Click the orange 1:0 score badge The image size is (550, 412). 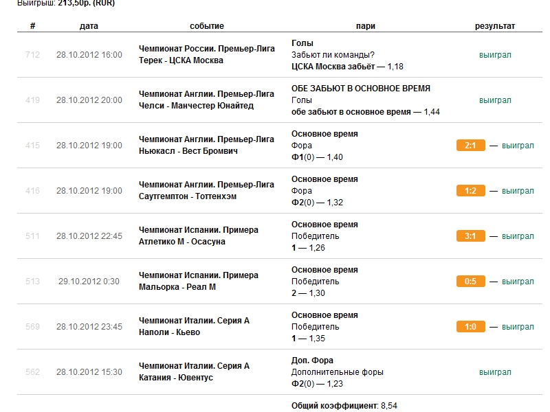click(470, 327)
